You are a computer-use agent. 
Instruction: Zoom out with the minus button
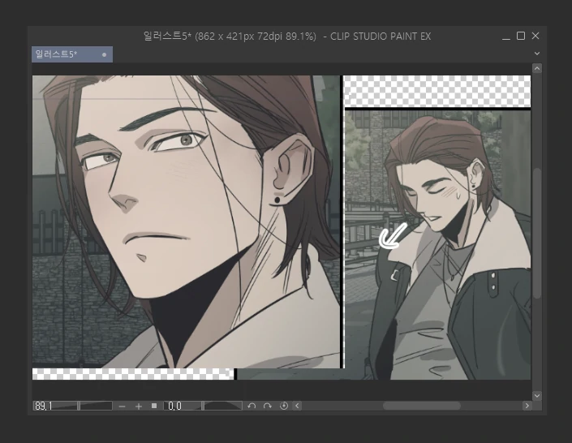[123, 406]
